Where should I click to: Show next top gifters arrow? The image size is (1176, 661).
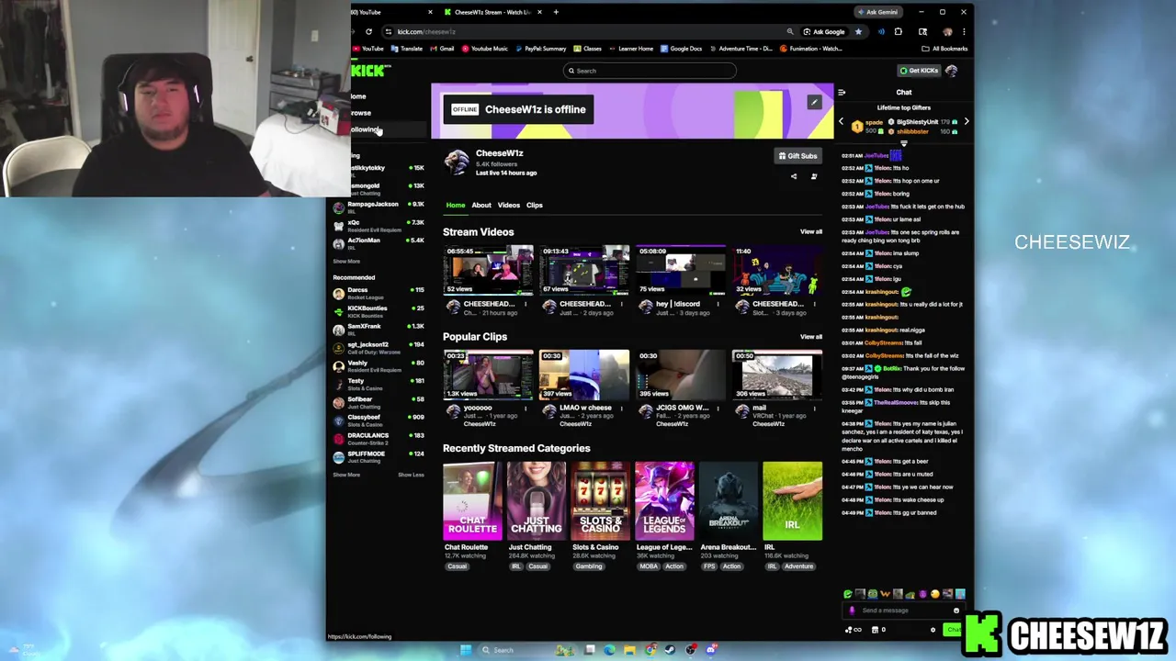point(967,121)
